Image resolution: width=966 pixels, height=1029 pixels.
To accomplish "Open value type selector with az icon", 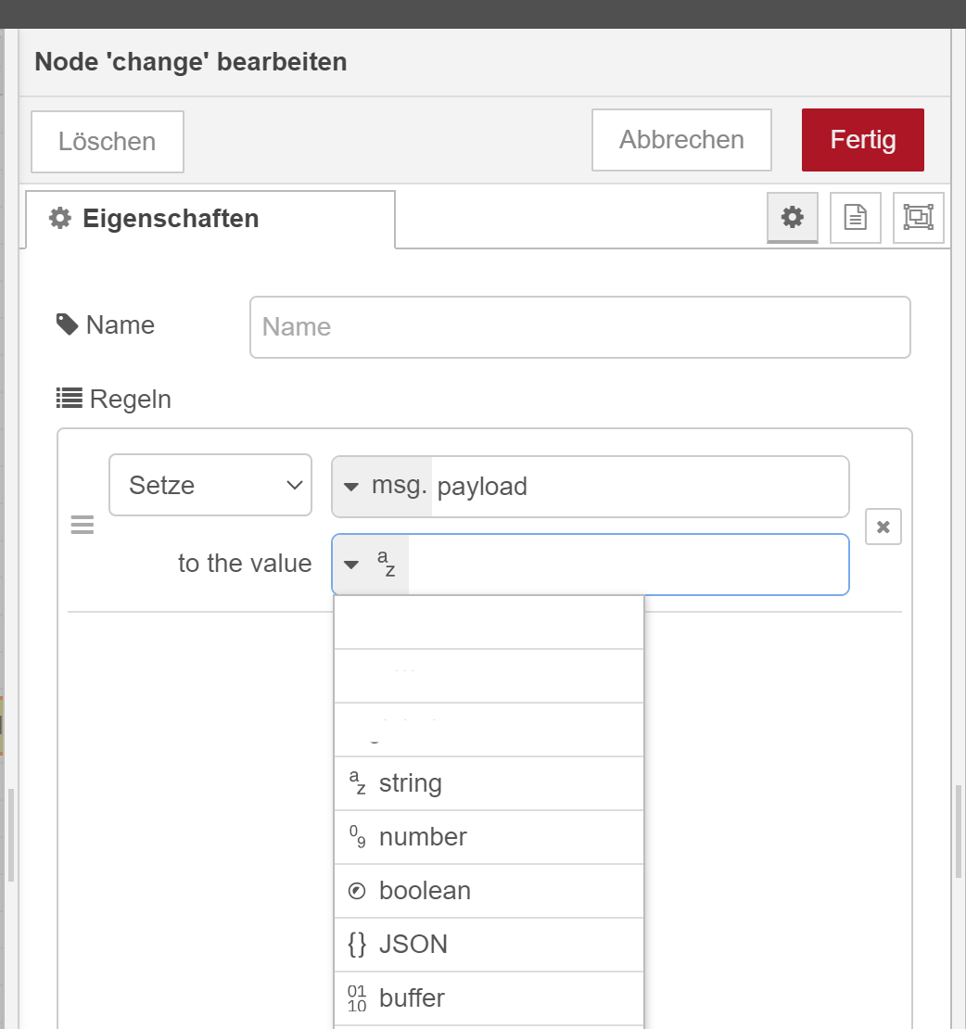I will [x=370, y=565].
